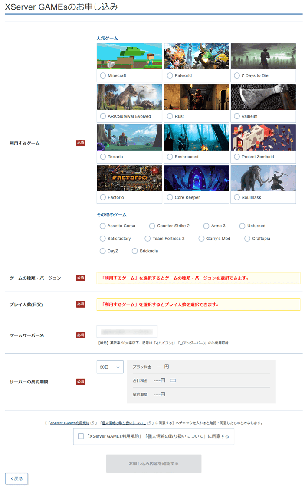Pick Project Zomboid radio button
The height and width of the screenshot is (491, 308).
237,157
